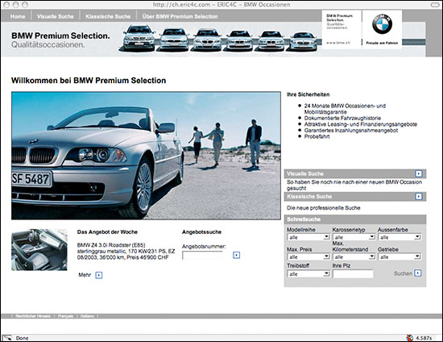Click the Visuelle Suche panel arrow icon
This screenshot has width=443, height=342.
point(418,173)
